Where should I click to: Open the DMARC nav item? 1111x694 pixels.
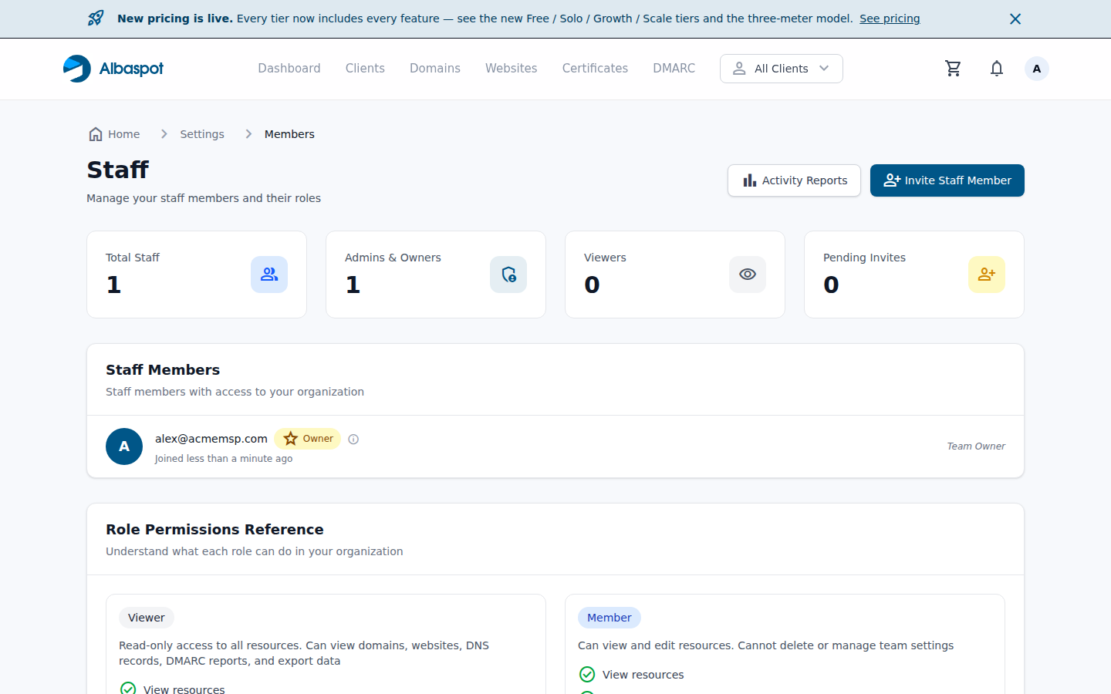[674, 69]
